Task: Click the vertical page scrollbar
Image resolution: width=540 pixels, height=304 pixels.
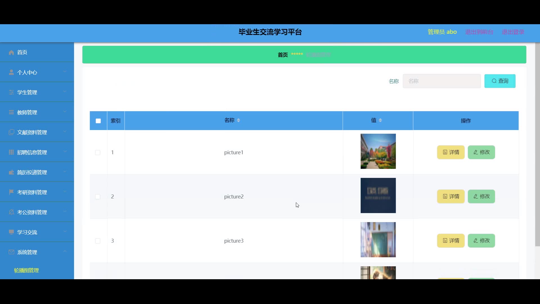Action: [537, 144]
